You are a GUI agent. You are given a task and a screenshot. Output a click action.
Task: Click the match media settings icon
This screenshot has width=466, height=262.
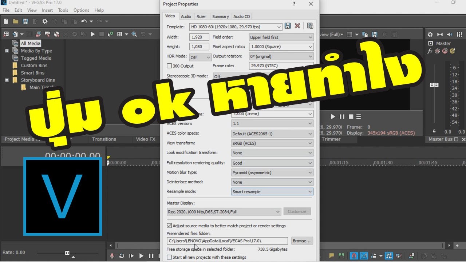coord(310,26)
